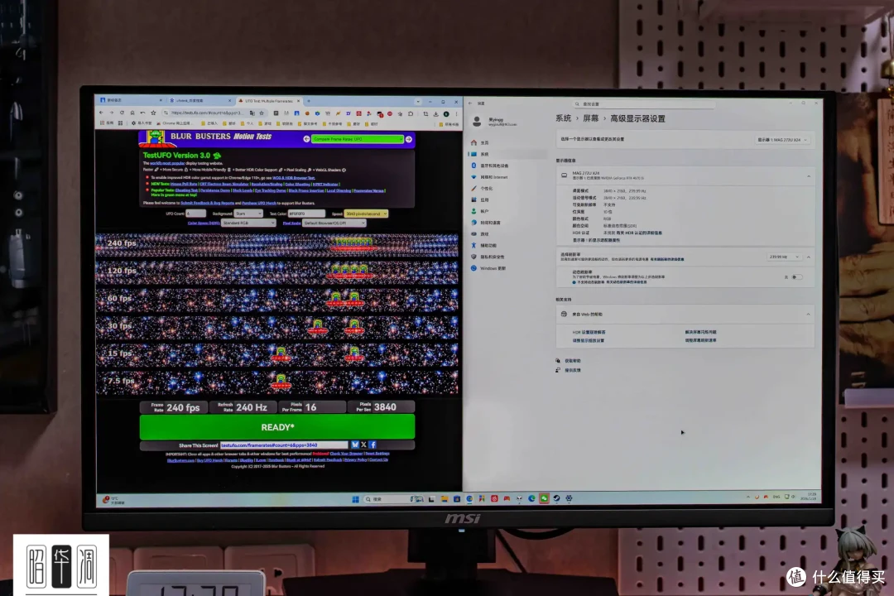Share the test on X icon

(363, 445)
